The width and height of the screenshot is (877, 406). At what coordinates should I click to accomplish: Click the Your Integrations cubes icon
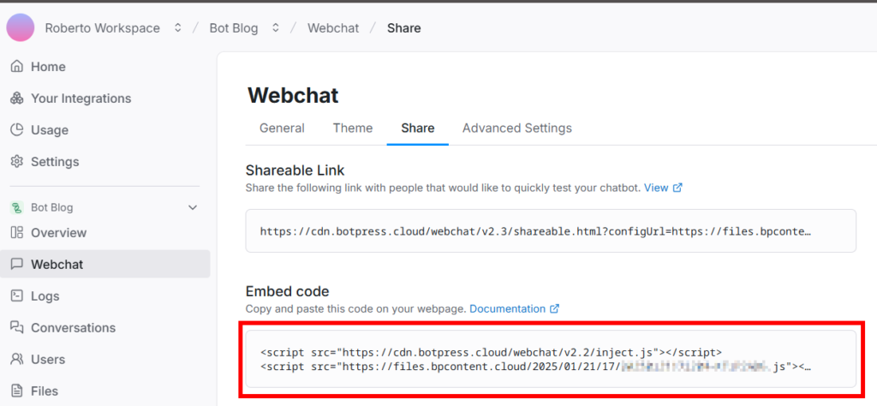[17, 99]
